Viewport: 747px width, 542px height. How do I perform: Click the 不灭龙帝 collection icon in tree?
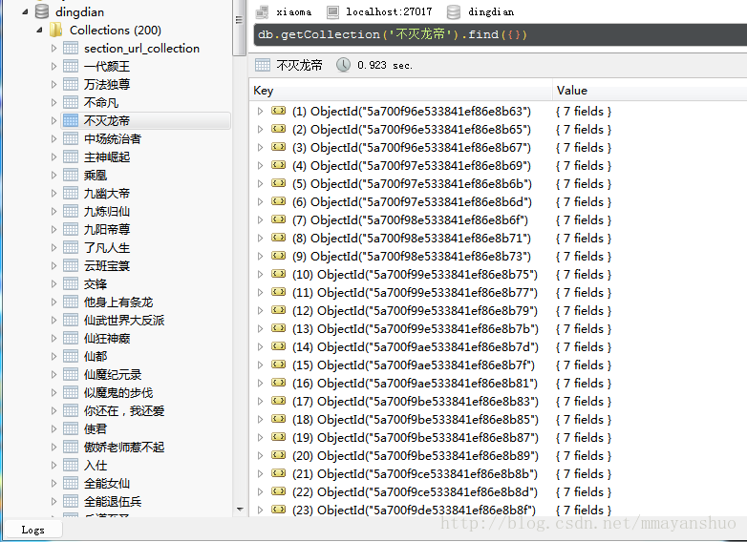pos(71,120)
